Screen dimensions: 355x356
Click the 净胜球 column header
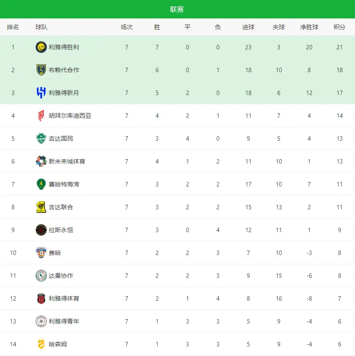tap(309, 27)
